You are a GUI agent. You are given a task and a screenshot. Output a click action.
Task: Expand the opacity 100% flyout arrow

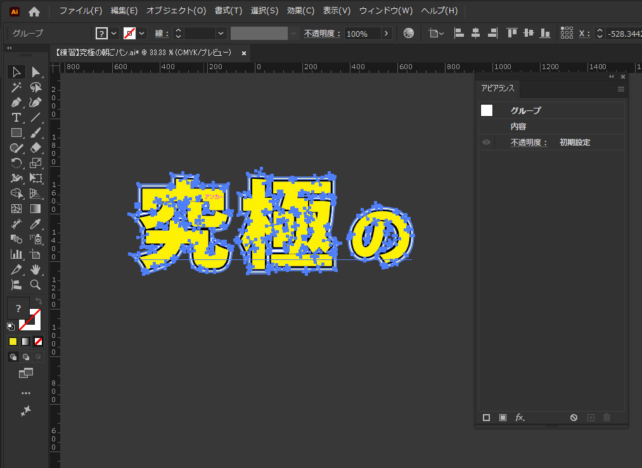[387, 33]
